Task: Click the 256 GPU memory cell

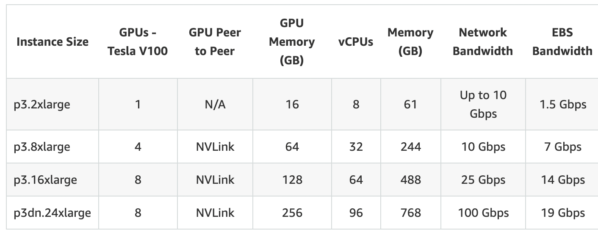Action: [x=292, y=213]
